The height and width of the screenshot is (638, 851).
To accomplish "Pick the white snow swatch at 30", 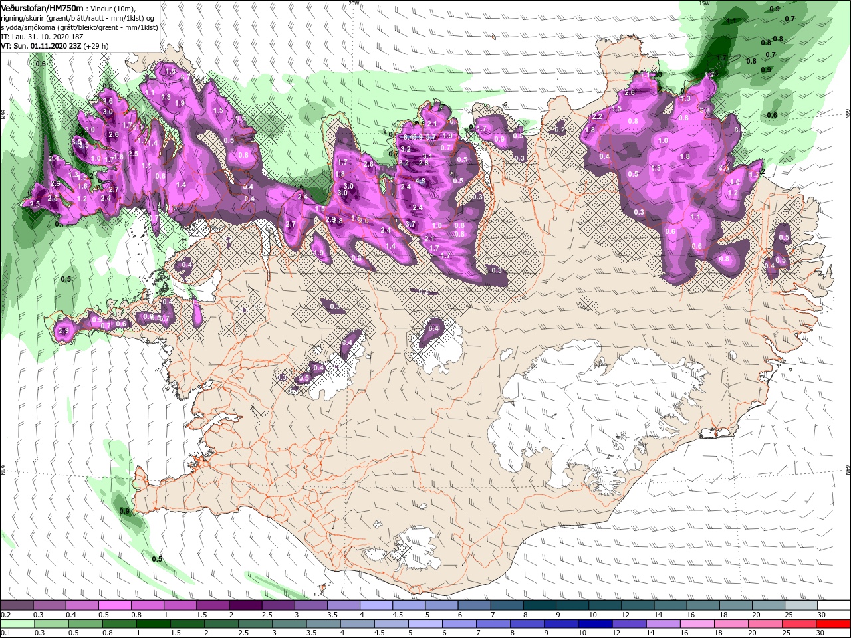I will pyautogui.click(x=834, y=605).
